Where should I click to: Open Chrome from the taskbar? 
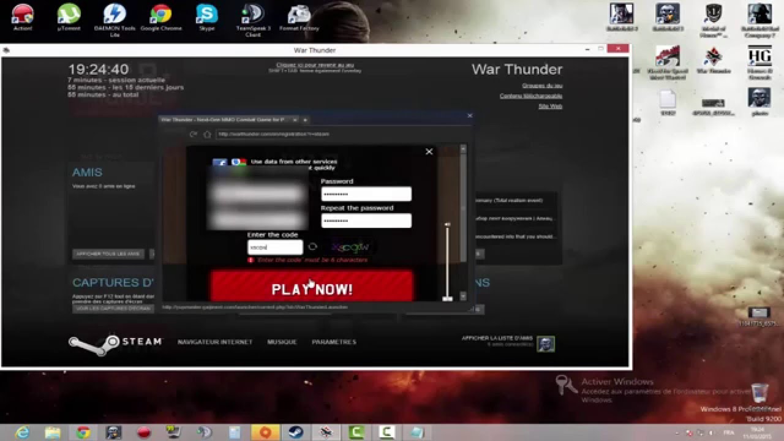pos(83,432)
